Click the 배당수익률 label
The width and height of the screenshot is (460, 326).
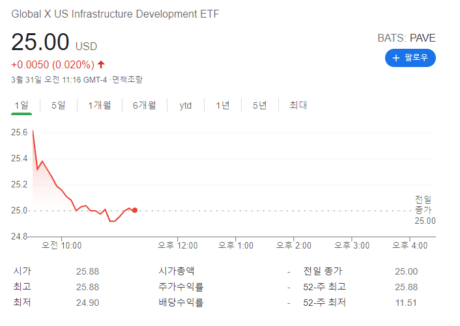[181, 302]
